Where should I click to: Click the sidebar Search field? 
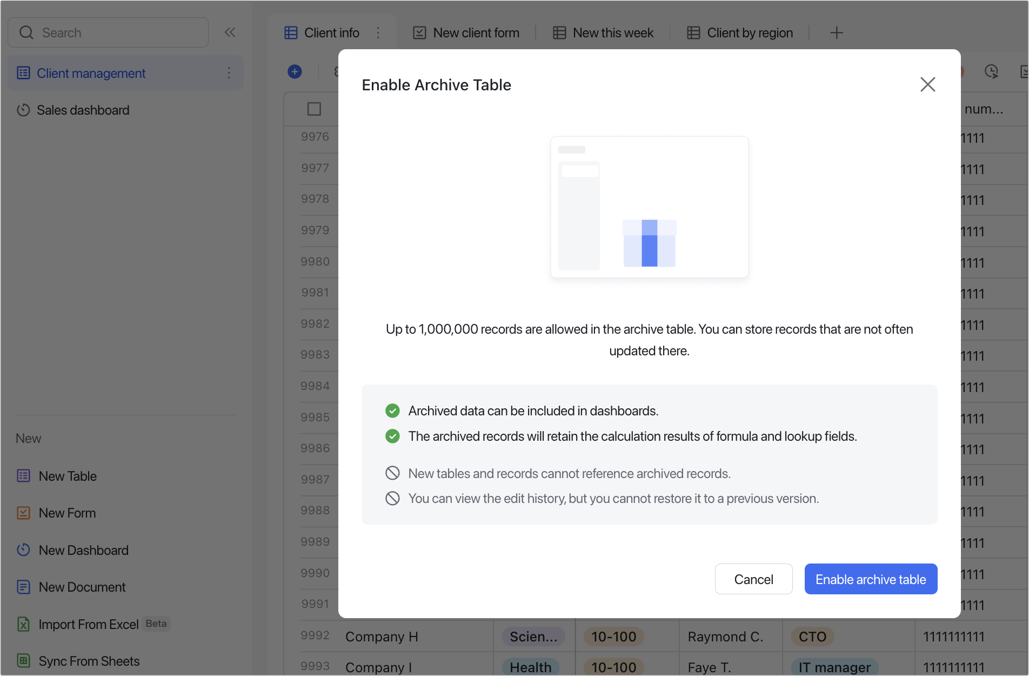coord(108,32)
